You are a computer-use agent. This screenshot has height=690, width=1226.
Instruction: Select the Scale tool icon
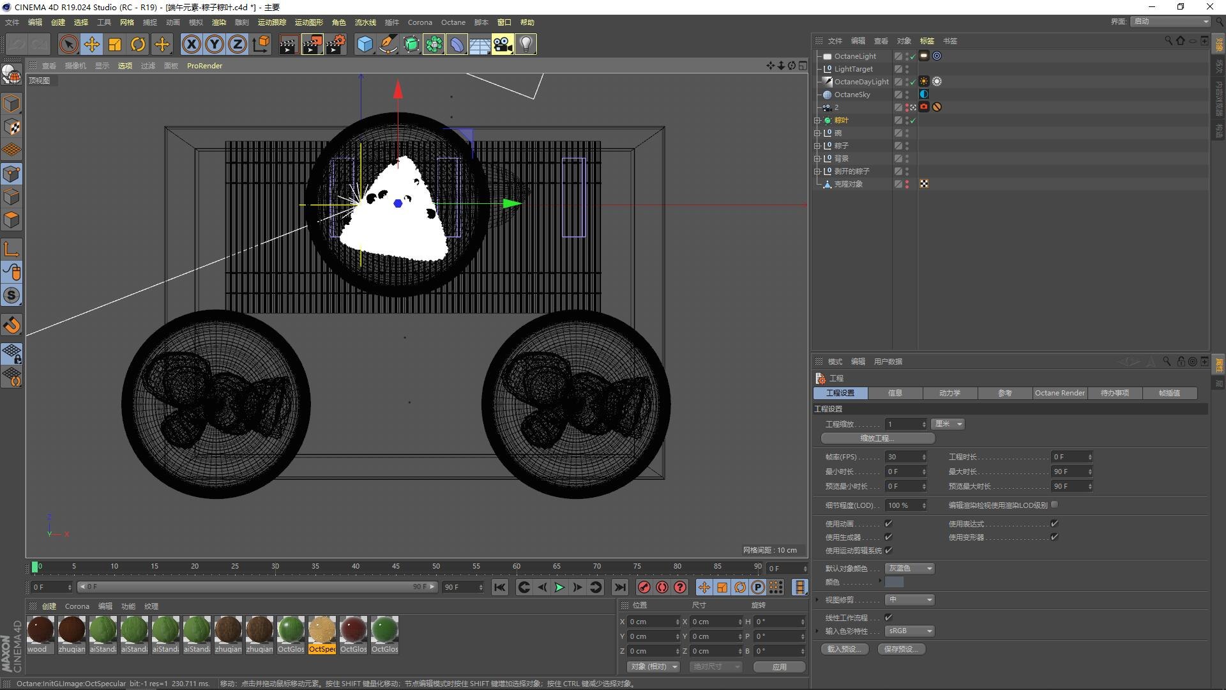coord(115,44)
